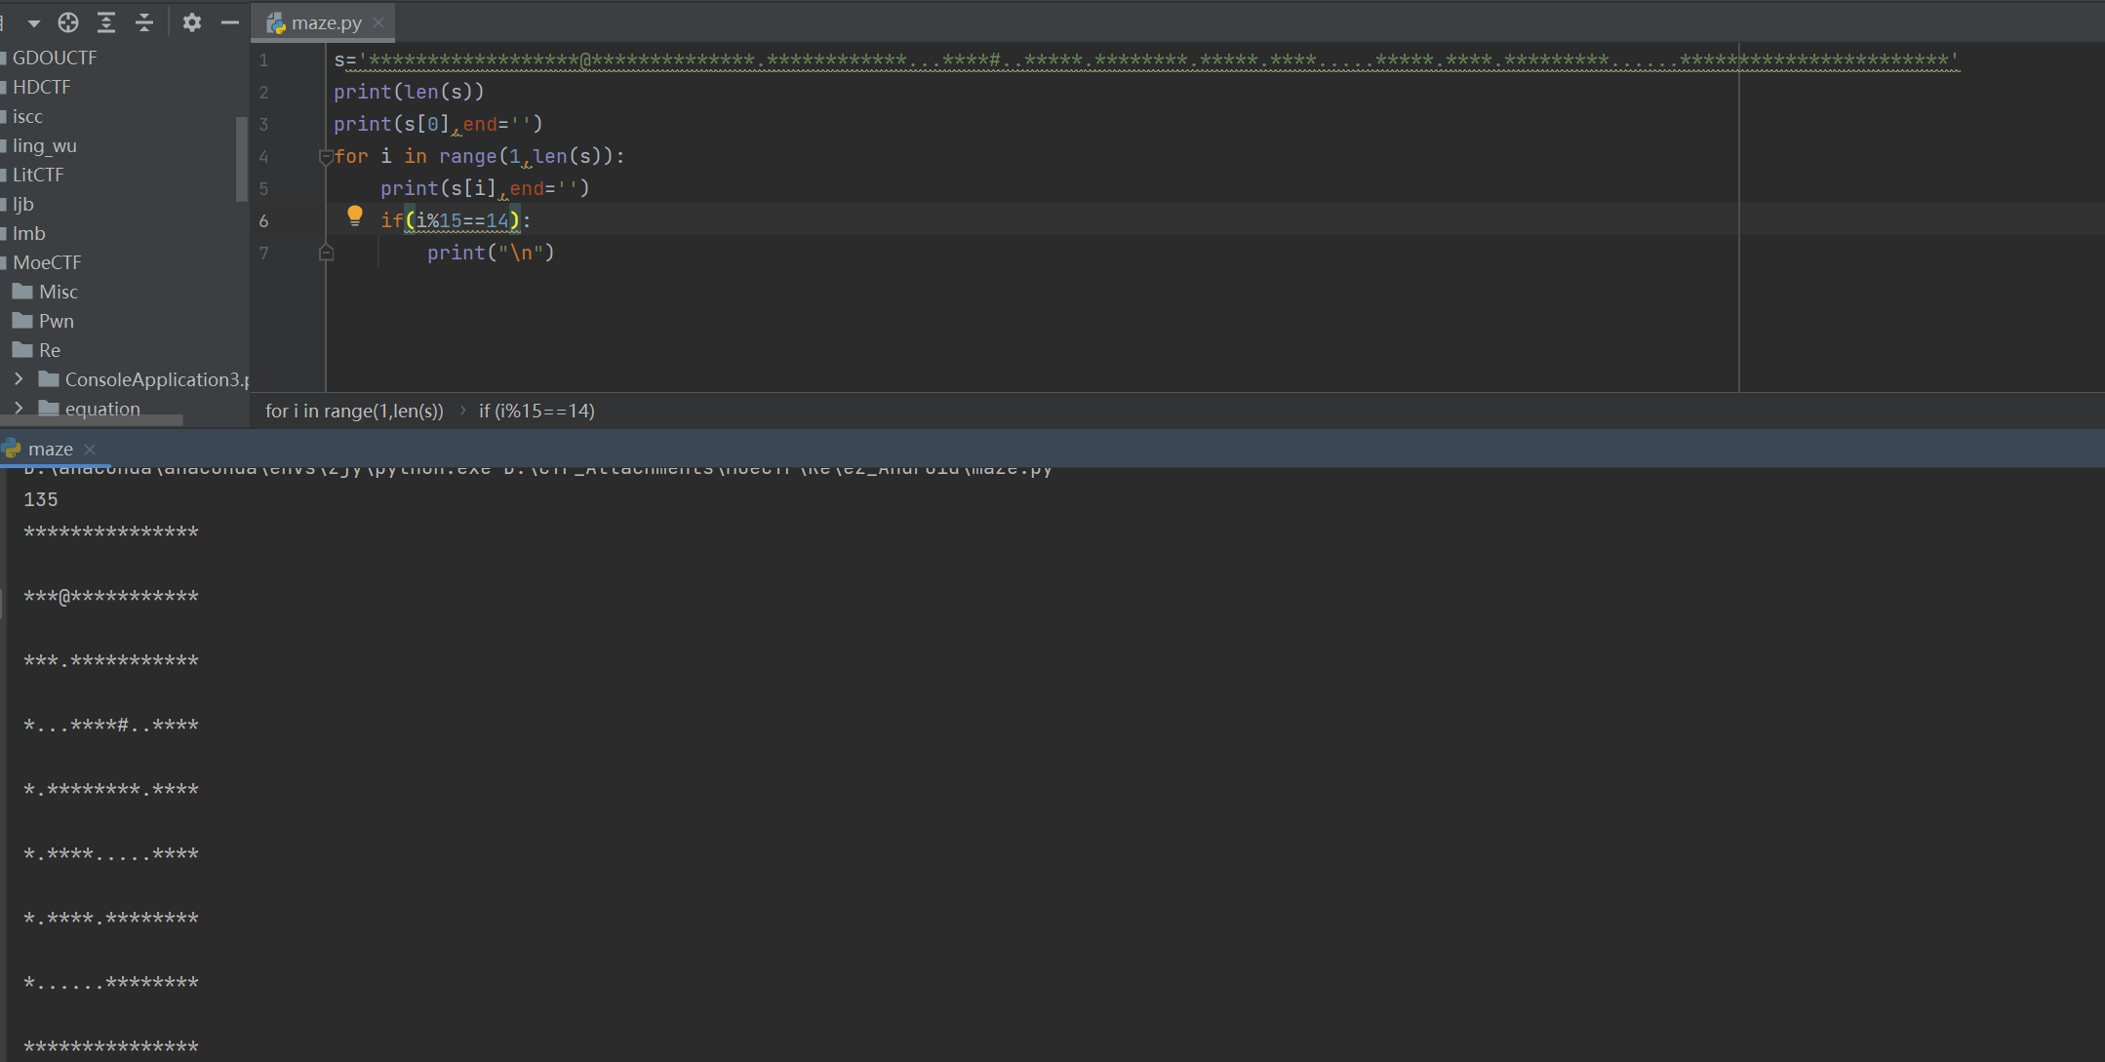Click breadcrumb 'if (i%15==14)'
The height and width of the screenshot is (1062, 2105).
(536, 411)
